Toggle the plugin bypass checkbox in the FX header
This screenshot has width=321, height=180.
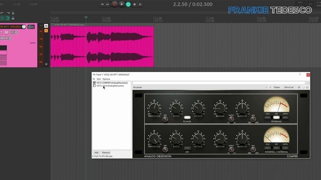307,87
